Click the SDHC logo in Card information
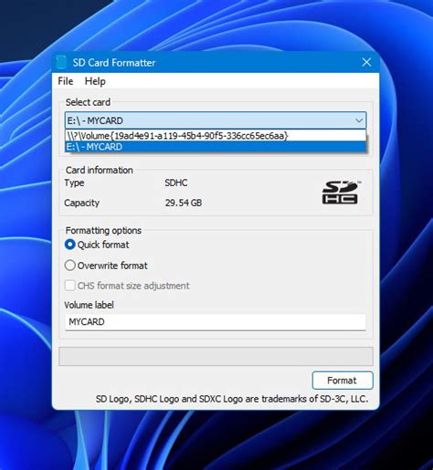Screen dimensions: 433x470 pyautogui.click(x=342, y=193)
